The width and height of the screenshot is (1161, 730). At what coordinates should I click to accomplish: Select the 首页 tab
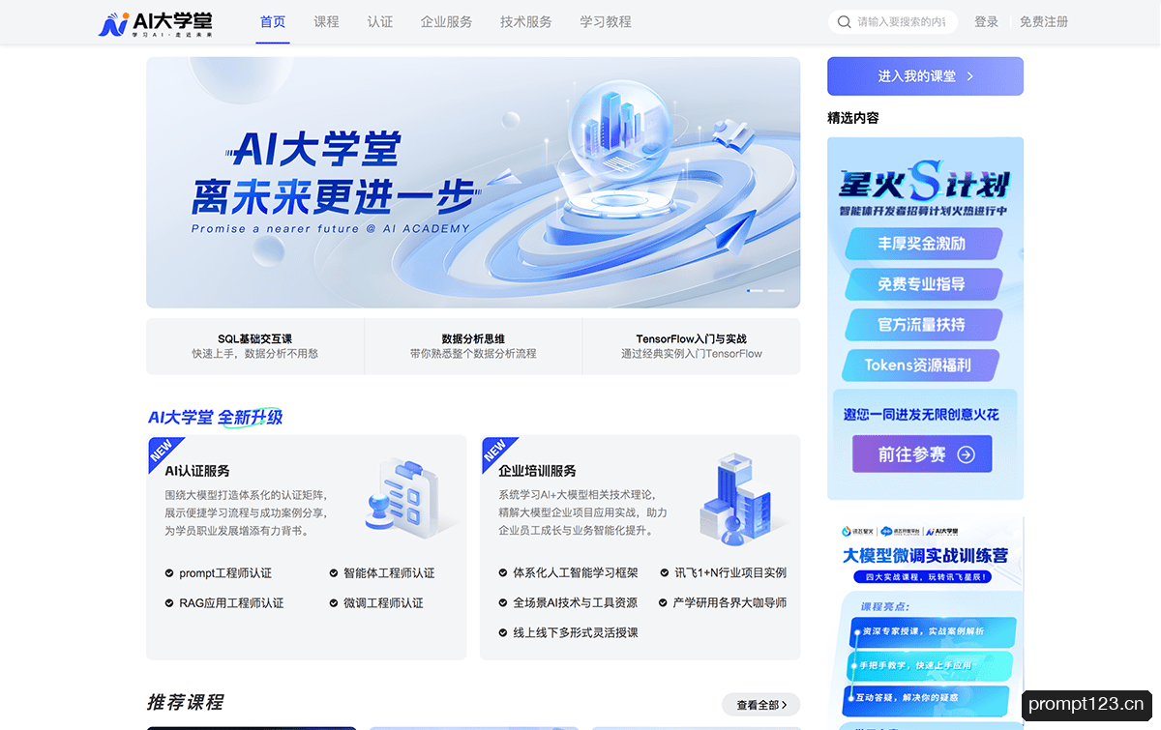point(273,21)
